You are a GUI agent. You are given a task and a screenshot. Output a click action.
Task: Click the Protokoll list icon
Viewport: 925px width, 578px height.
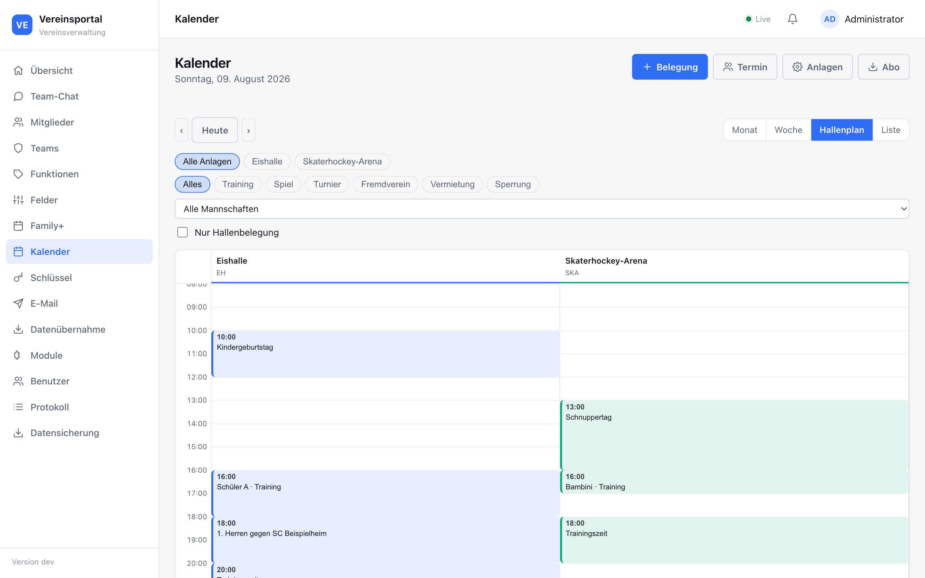[x=18, y=407]
